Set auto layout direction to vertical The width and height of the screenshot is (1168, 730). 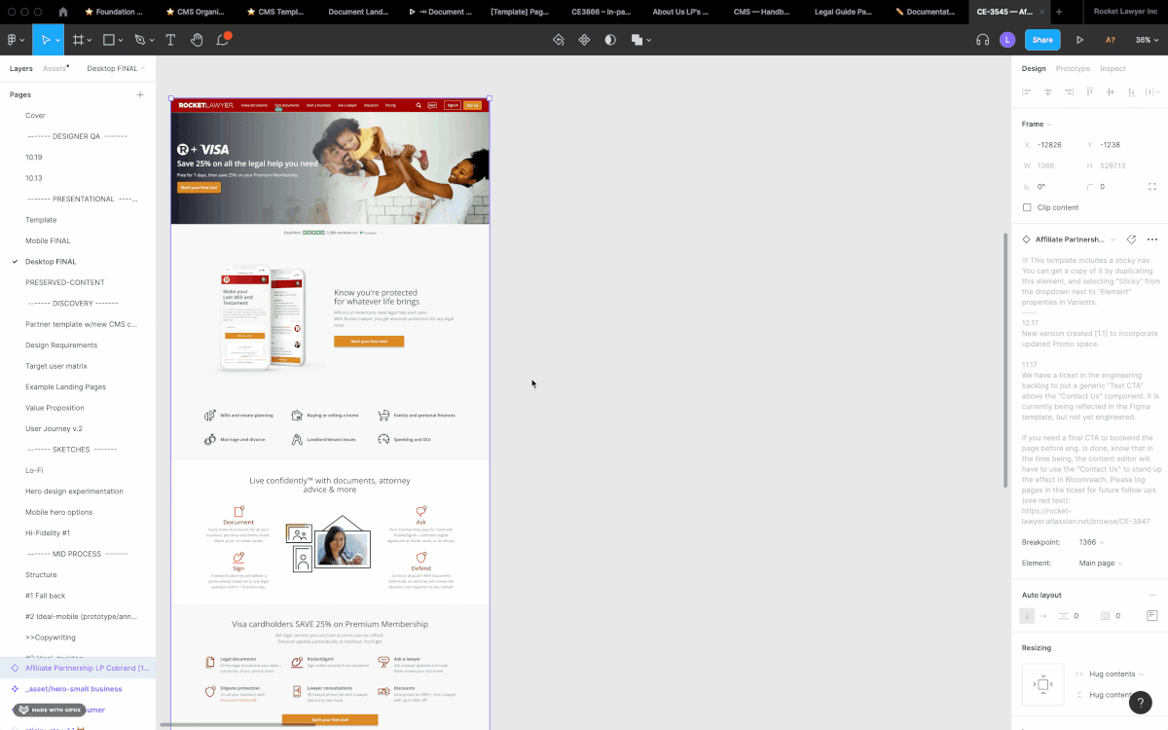(x=1027, y=616)
